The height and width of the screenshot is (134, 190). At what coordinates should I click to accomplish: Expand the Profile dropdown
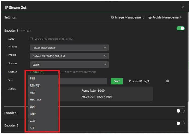tap(69, 56)
